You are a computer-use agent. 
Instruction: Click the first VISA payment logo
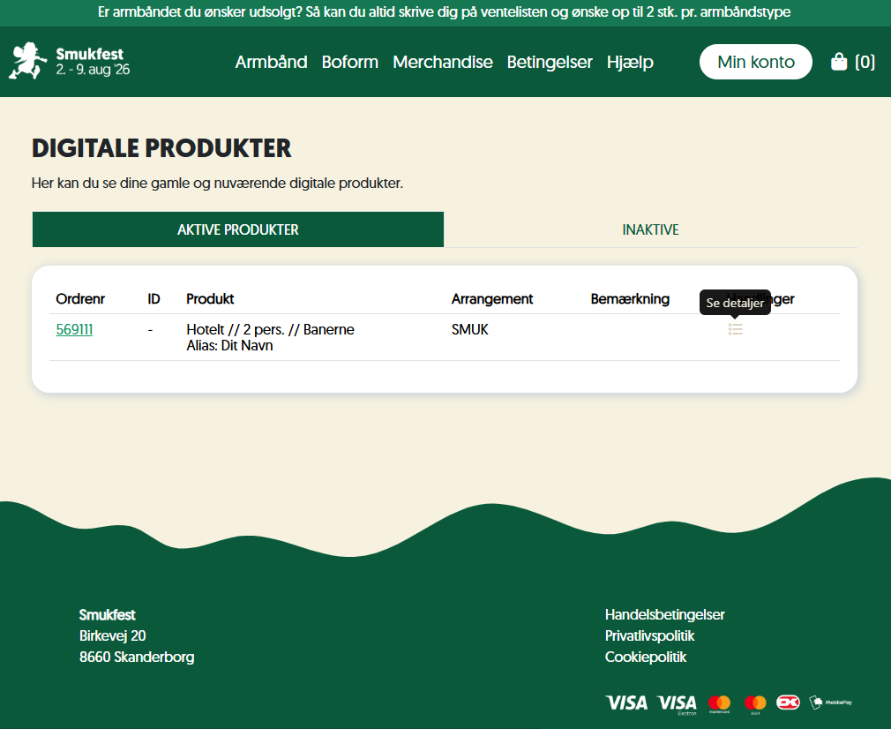pos(626,703)
